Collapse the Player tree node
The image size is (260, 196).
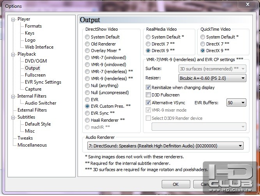tap(13, 20)
